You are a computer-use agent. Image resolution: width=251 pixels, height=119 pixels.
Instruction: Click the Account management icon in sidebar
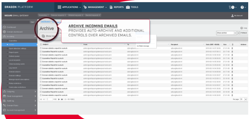(x=5, y=110)
